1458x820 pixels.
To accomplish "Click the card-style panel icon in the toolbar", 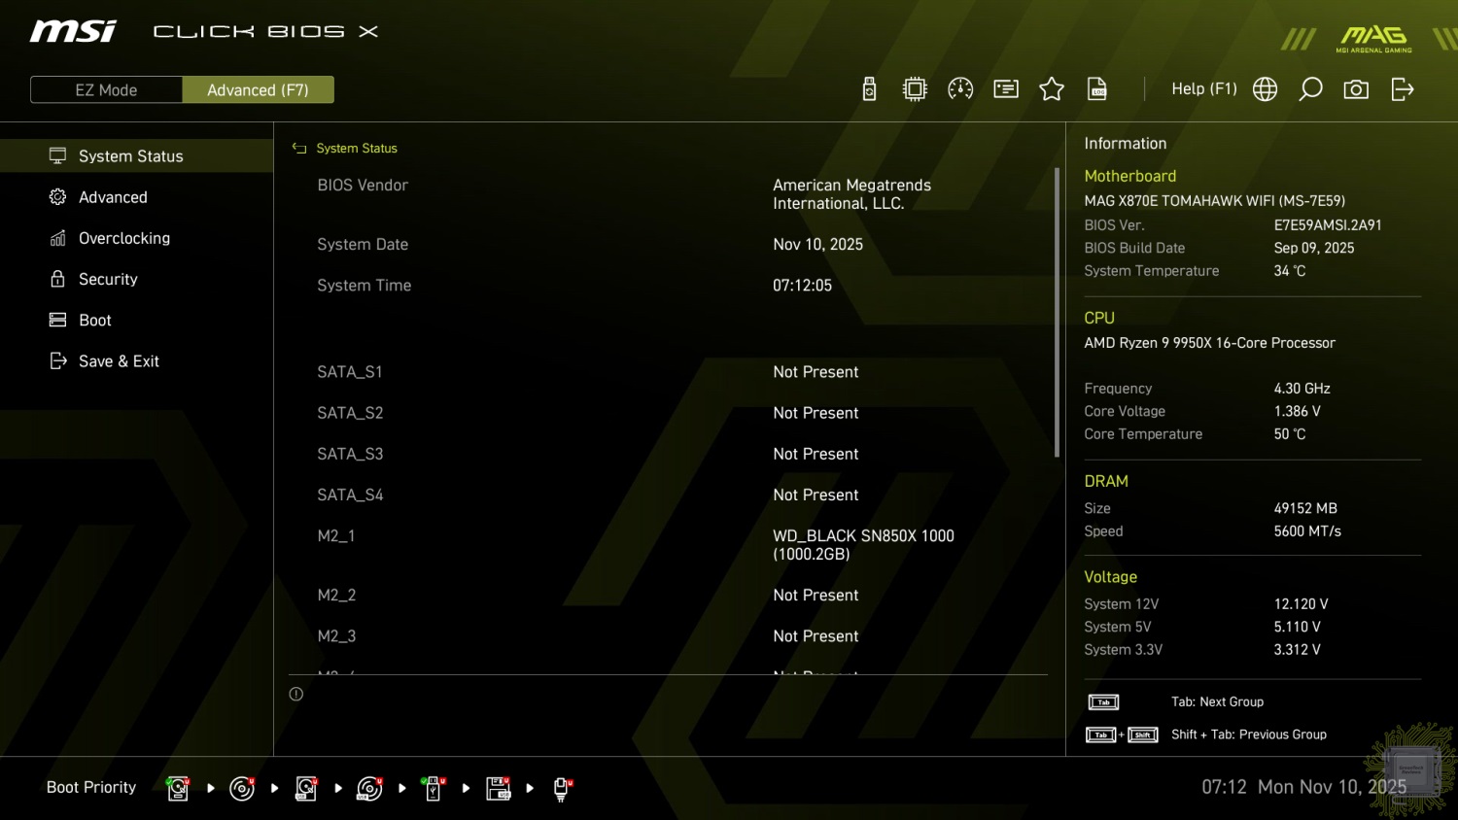I will point(1006,89).
